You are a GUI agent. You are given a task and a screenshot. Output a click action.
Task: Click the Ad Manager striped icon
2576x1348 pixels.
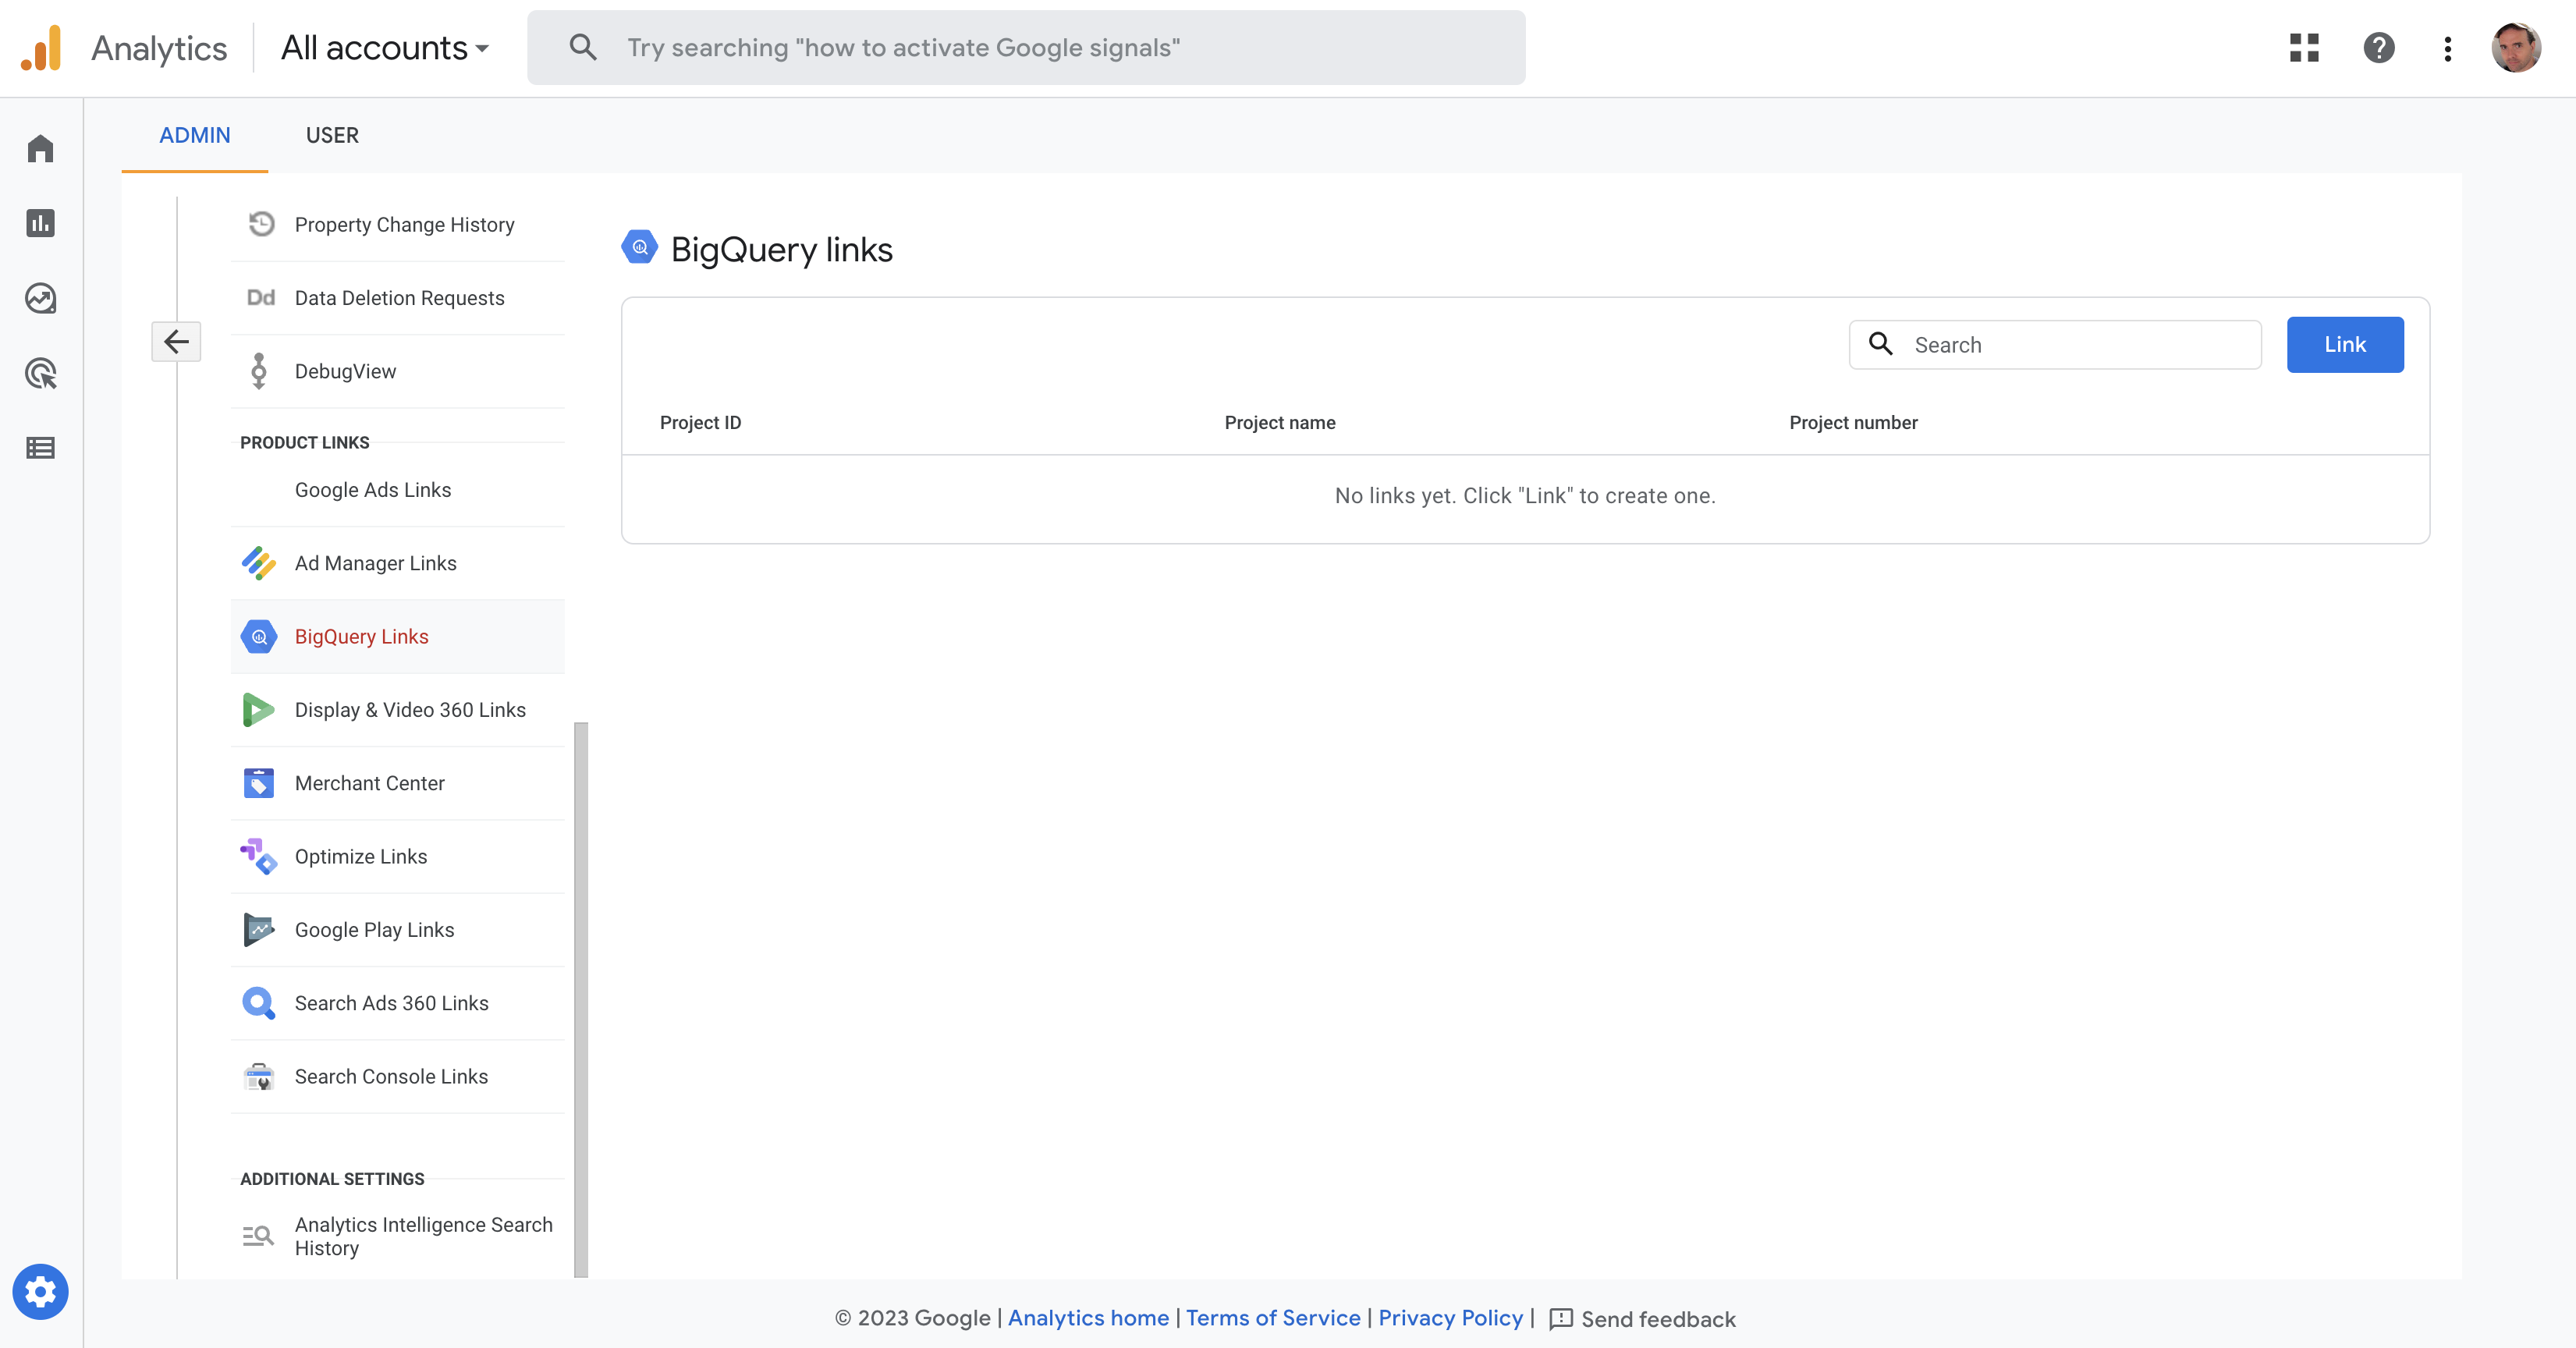click(259, 563)
